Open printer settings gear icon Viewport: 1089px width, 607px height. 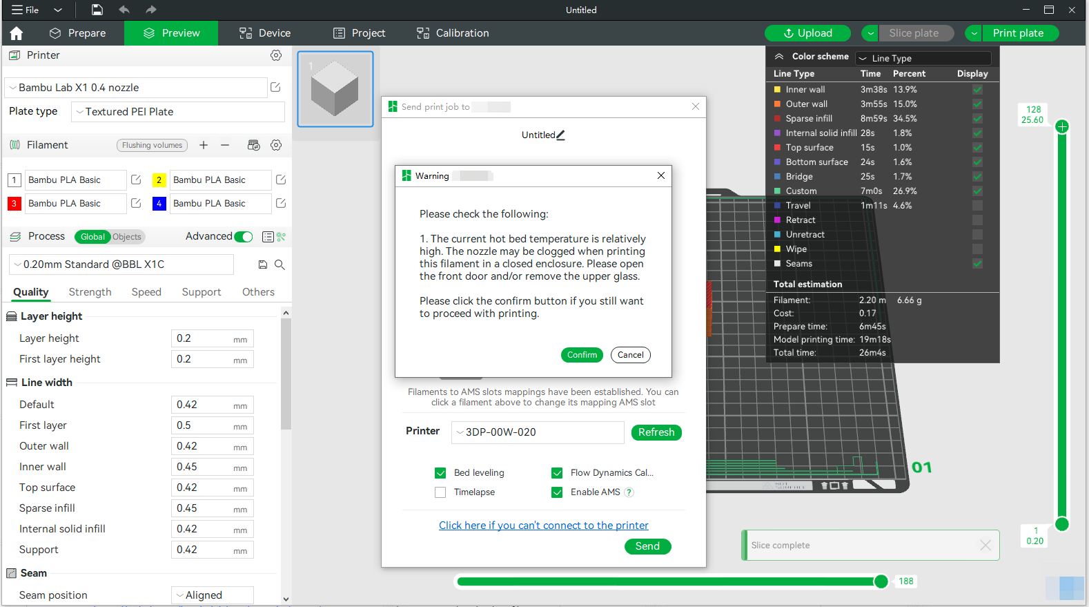(276, 55)
